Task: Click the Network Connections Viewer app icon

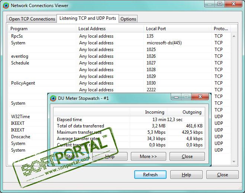Action: [x=6, y=6]
